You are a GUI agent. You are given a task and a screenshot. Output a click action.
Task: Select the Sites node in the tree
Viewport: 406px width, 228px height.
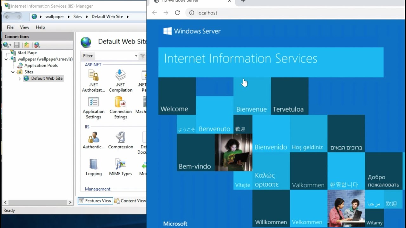pyautogui.click(x=29, y=72)
